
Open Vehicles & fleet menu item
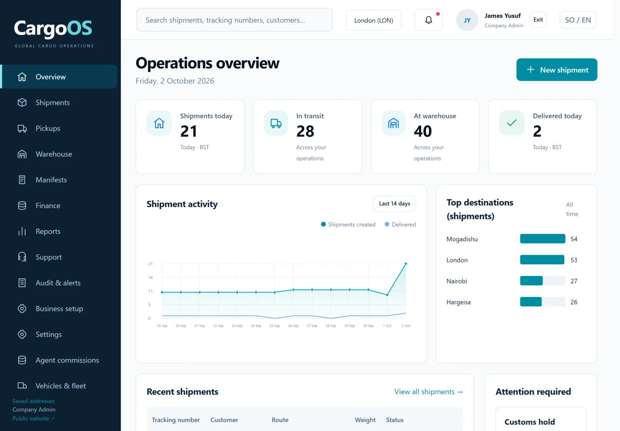(60, 386)
